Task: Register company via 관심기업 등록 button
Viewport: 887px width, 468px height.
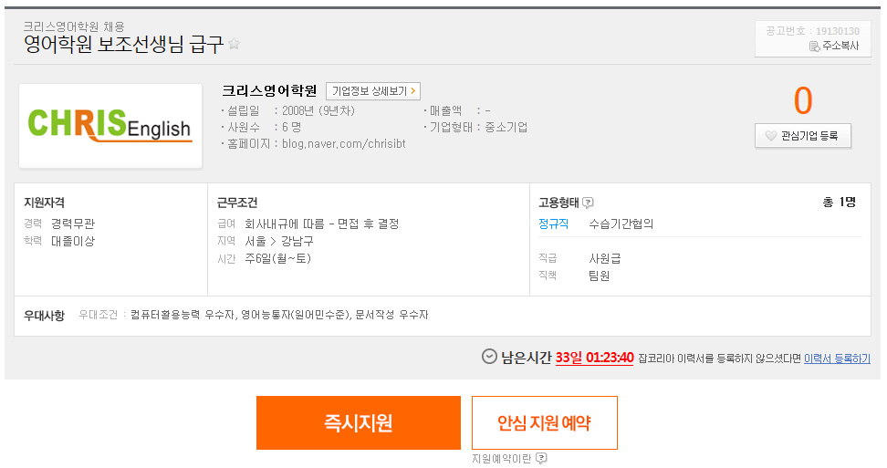Action: point(803,136)
